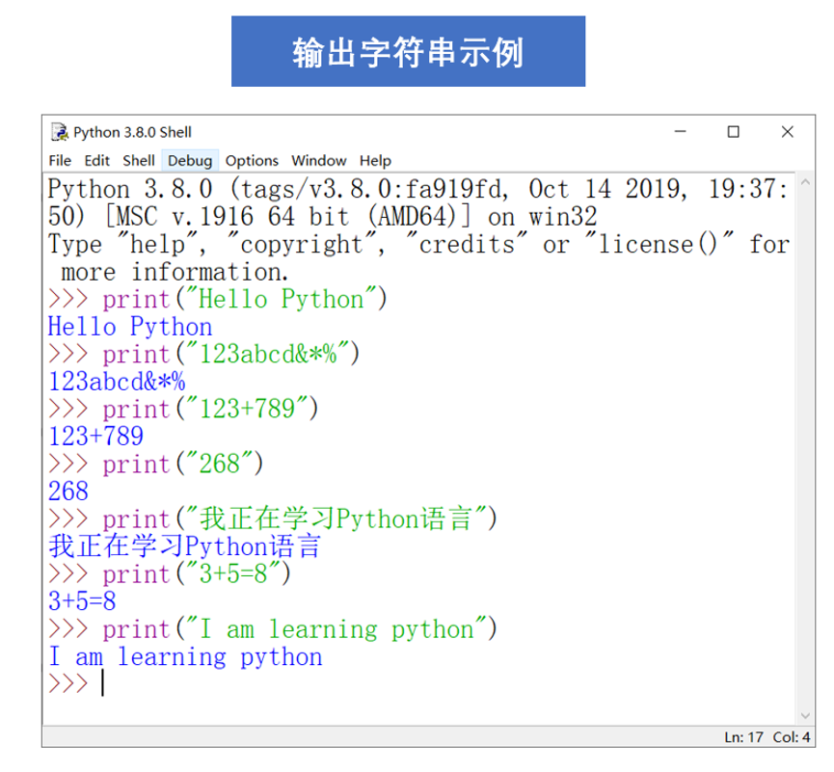Click the "Col: 4" status bar entry
The width and height of the screenshot is (834, 772).
(x=792, y=737)
